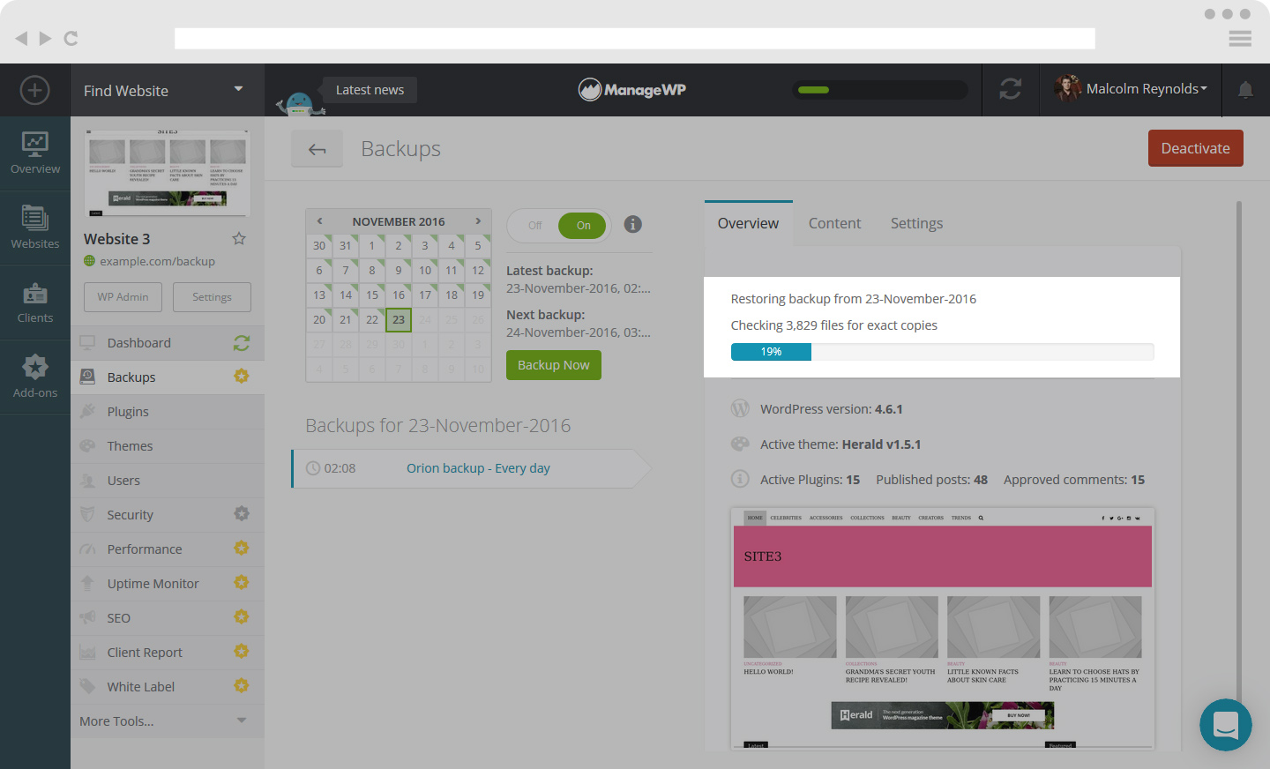
Task: Select November 23 in calendar
Action: pyautogui.click(x=399, y=320)
